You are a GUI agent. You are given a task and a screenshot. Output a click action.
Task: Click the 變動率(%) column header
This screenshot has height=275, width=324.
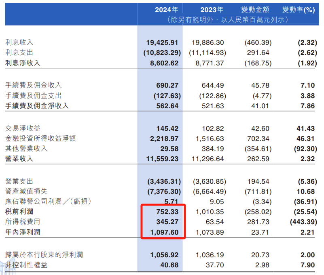299,10
